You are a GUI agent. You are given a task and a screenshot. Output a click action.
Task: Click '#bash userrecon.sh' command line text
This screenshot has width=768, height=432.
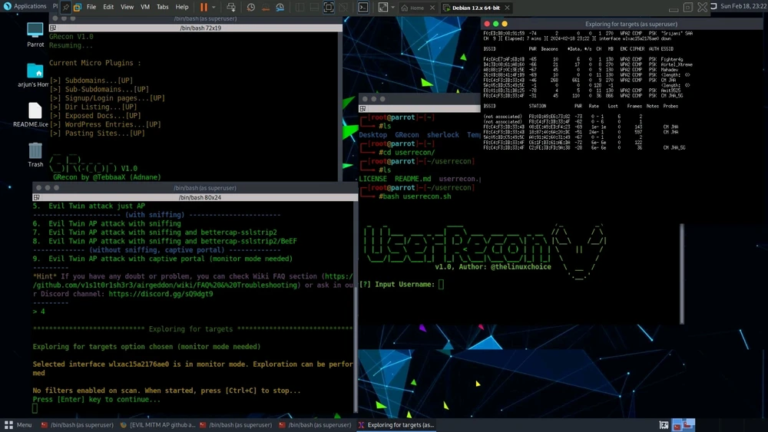[415, 196]
